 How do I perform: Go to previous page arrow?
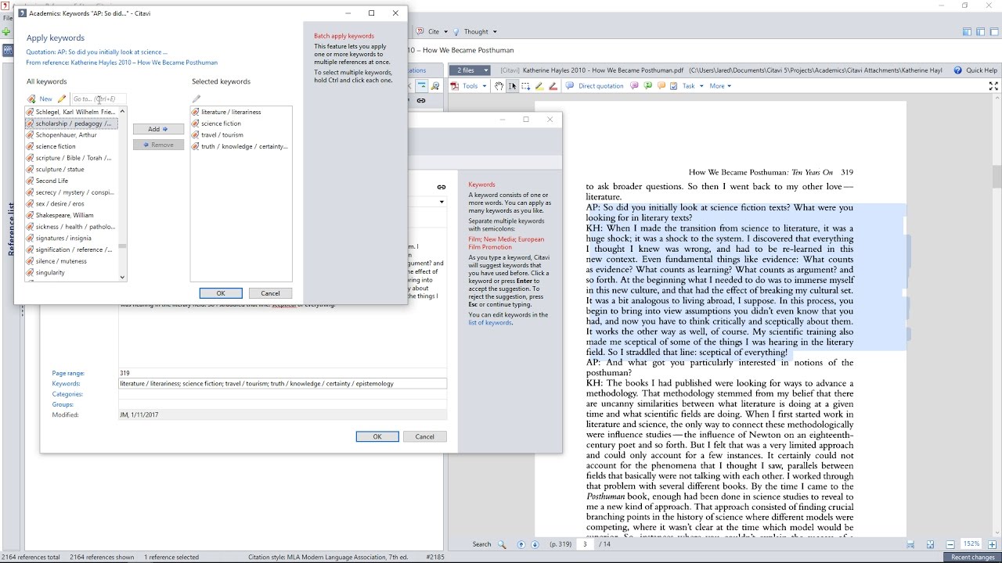click(x=522, y=544)
